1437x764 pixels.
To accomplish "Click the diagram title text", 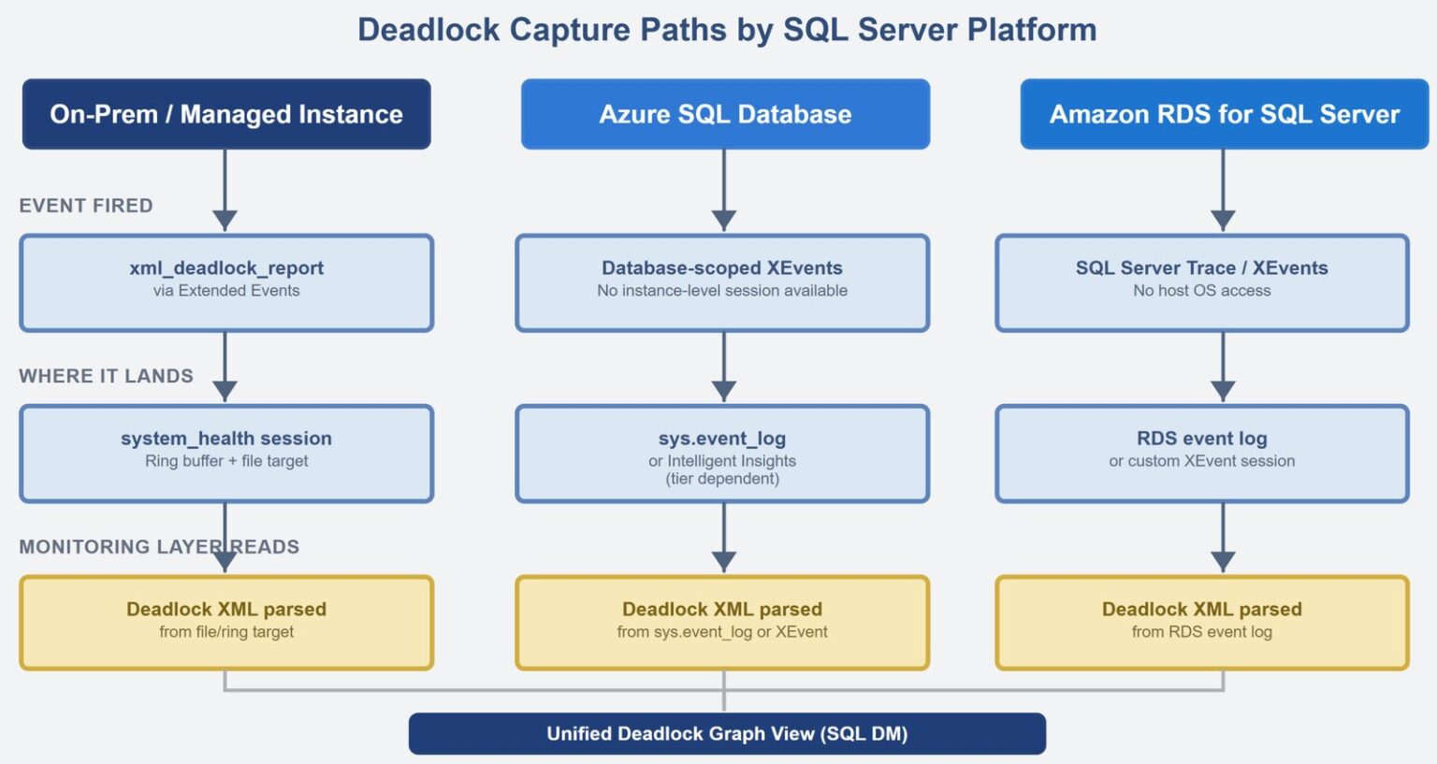I will tap(726, 29).
